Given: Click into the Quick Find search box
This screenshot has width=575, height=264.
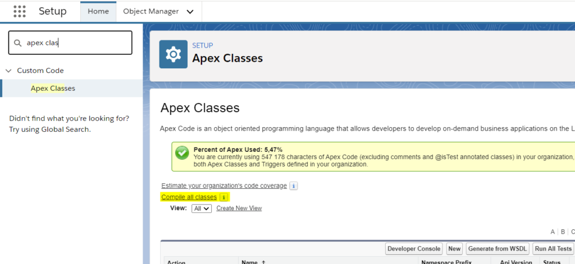Looking at the screenshot, I should click(x=70, y=43).
